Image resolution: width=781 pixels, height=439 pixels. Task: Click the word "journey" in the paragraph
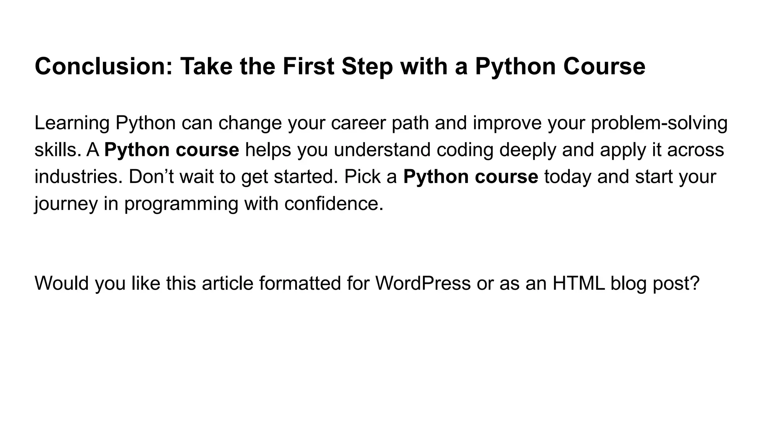click(66, 204)
